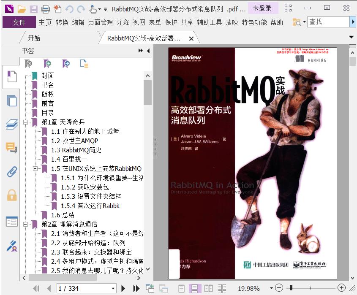Zoom in with the plus button

[x=341, y=288]
